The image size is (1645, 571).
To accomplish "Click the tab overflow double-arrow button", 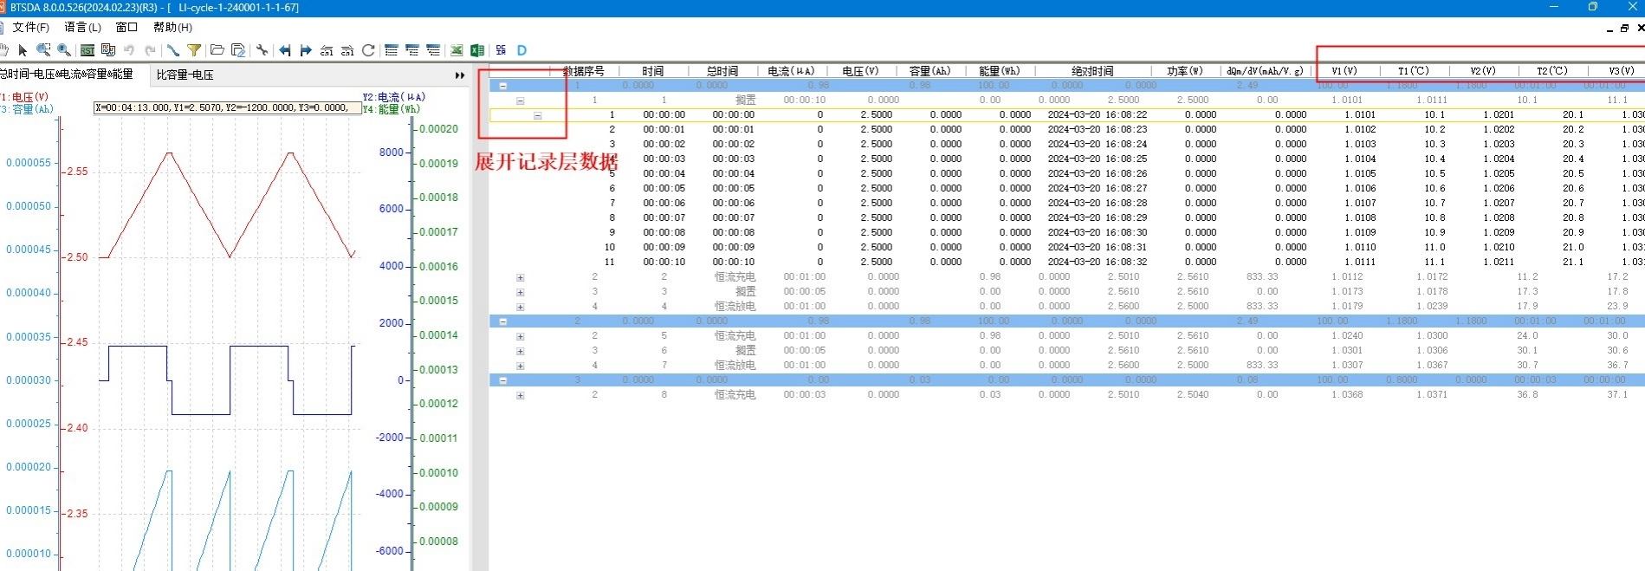I will 460,75.
